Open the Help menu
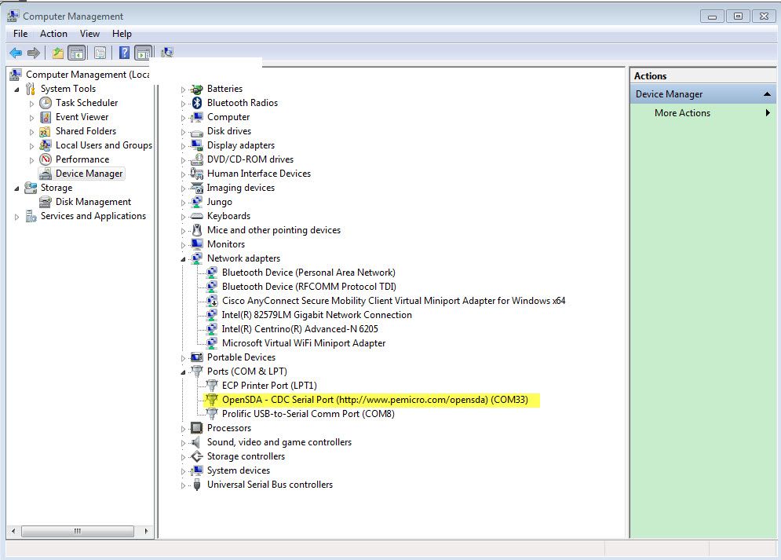 [122, 34]
